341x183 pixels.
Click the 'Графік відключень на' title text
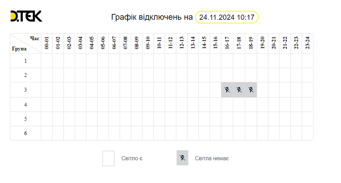(x=152, y=17)
